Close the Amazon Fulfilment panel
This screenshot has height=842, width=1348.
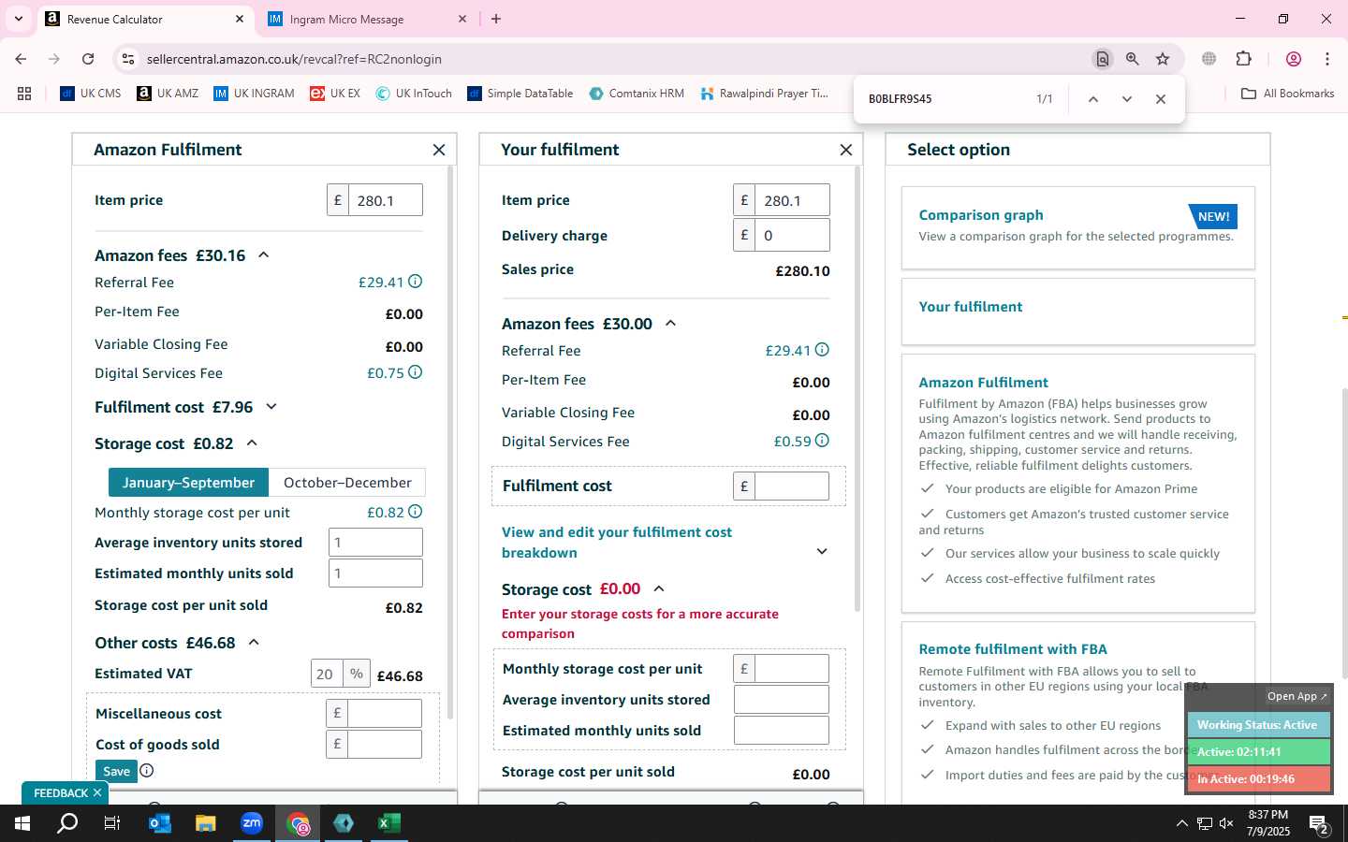(439, 150)
